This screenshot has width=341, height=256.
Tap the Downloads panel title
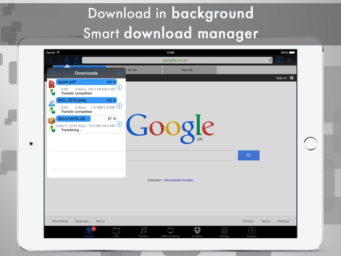tap(86, 73)
